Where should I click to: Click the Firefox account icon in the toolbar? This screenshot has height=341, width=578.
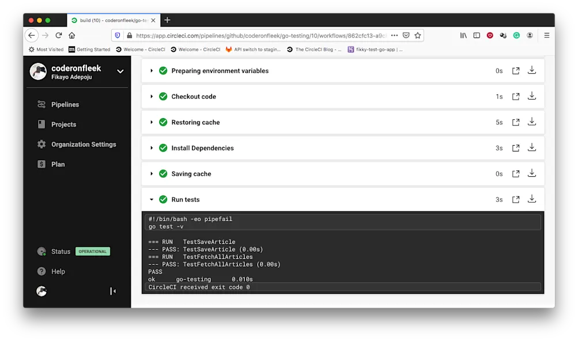(x=530, y=35)
